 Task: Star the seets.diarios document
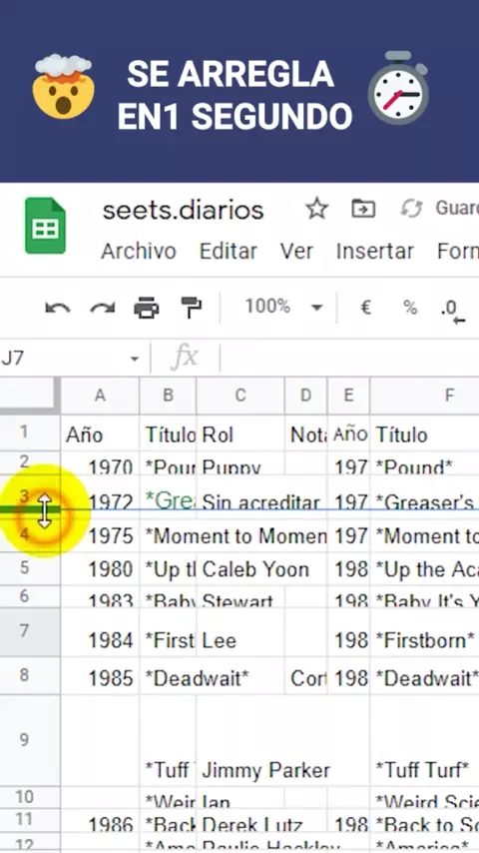(x=316, y=209)
